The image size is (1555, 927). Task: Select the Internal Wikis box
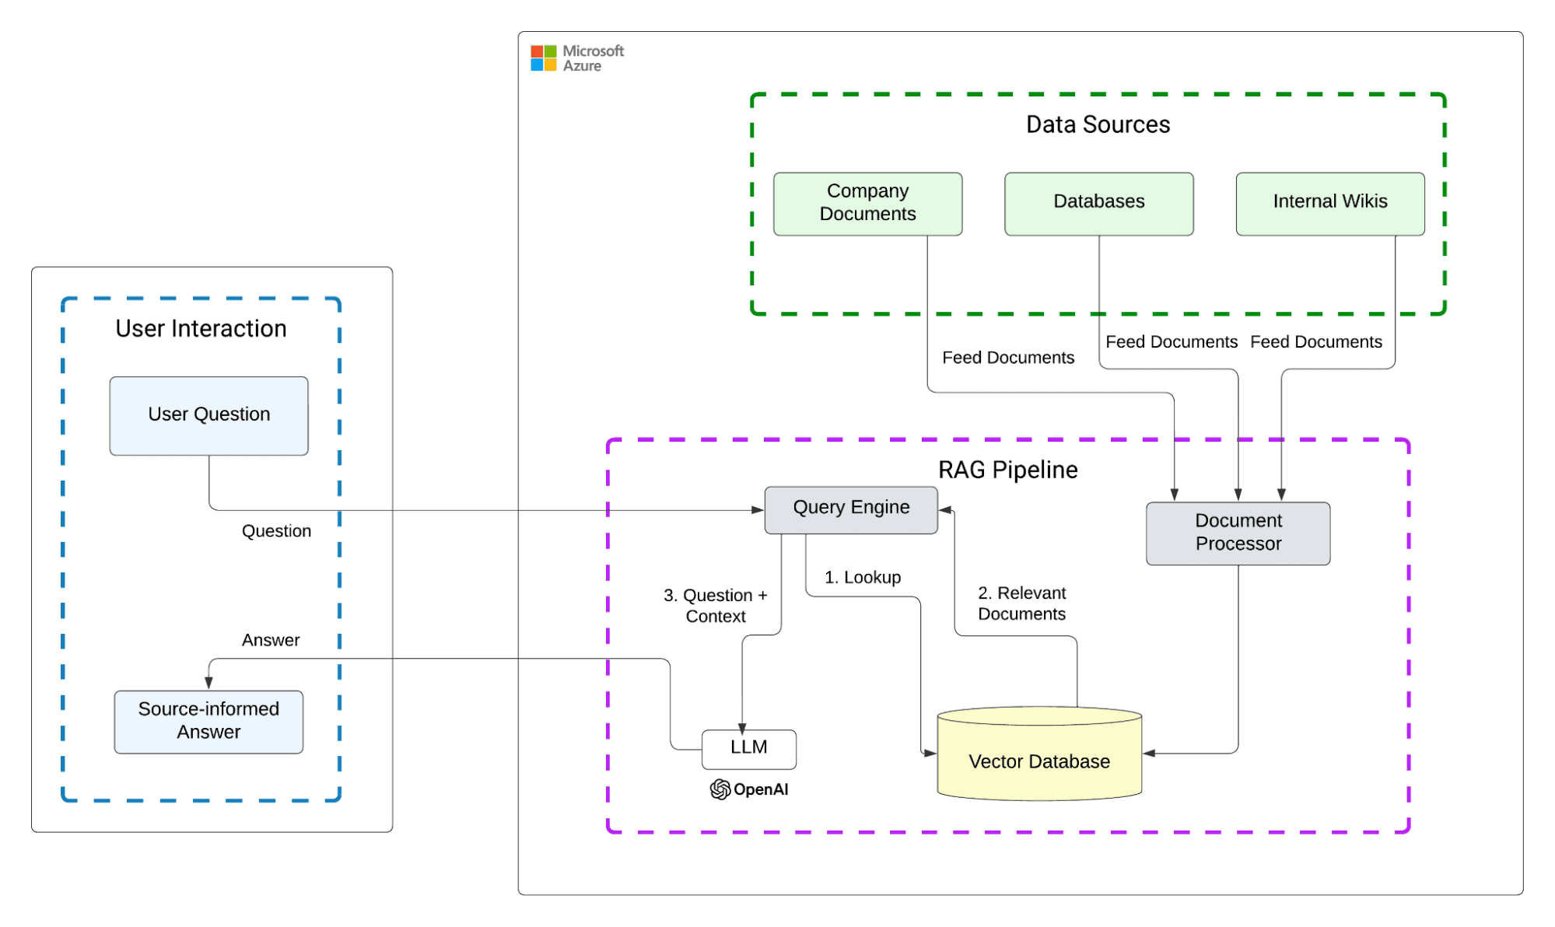pyautogui.click(x=1330, y=204)
